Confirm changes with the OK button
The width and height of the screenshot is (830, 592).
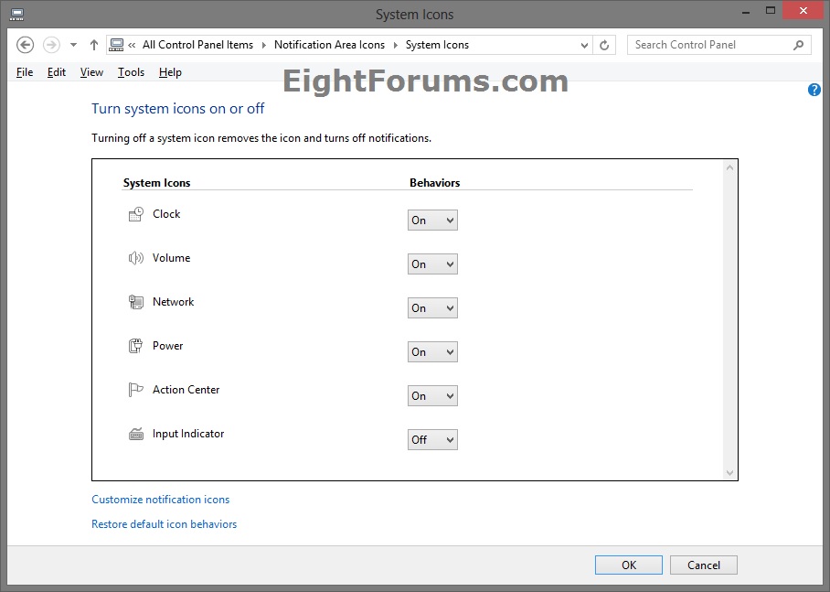coord(629,565)
